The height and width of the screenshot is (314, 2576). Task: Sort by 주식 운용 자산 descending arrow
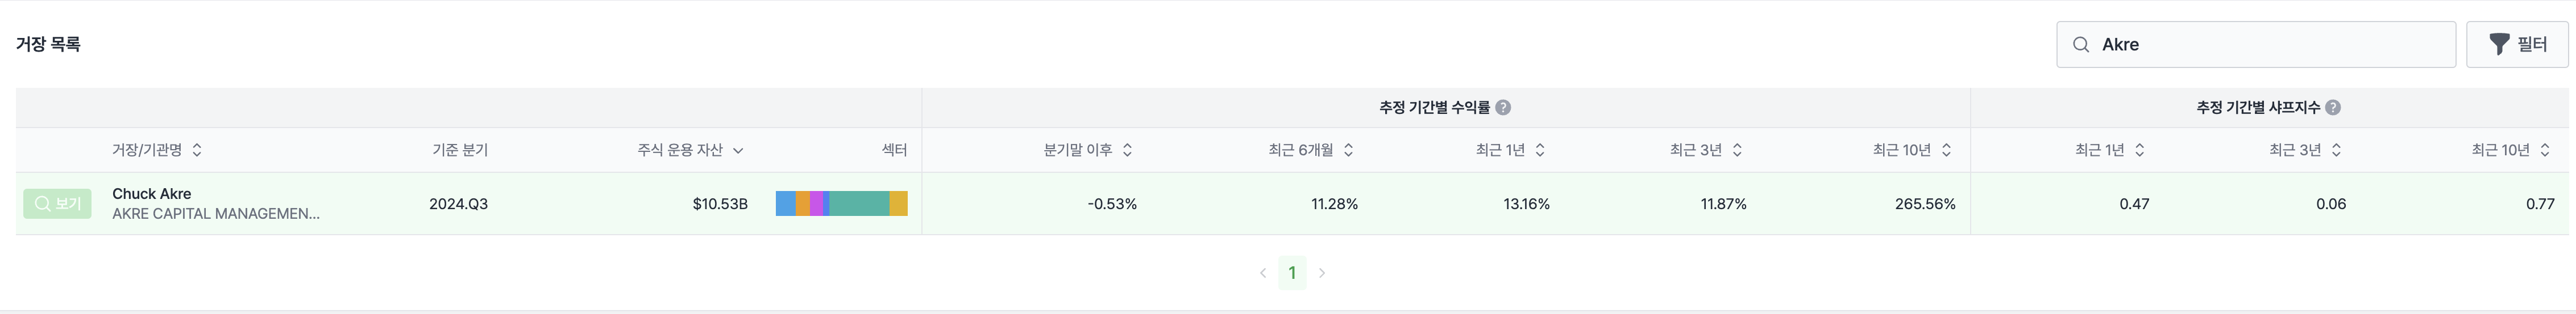pos(738,151)
